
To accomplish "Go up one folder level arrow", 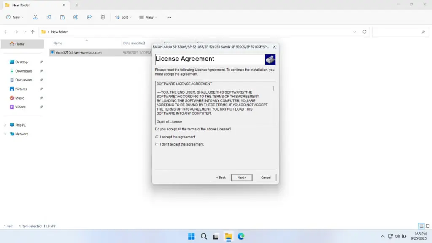I will [33, 32].
